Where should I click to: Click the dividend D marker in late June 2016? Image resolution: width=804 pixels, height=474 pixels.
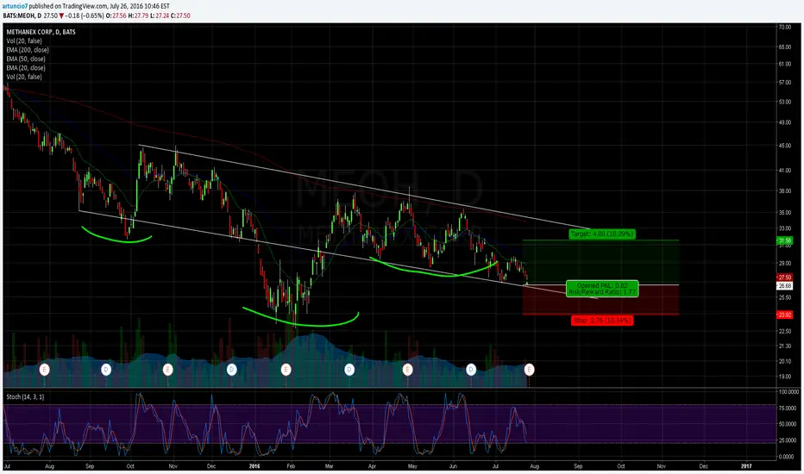471,369
